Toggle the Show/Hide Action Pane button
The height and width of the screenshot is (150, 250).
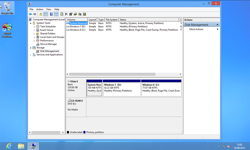pos(56,14)
